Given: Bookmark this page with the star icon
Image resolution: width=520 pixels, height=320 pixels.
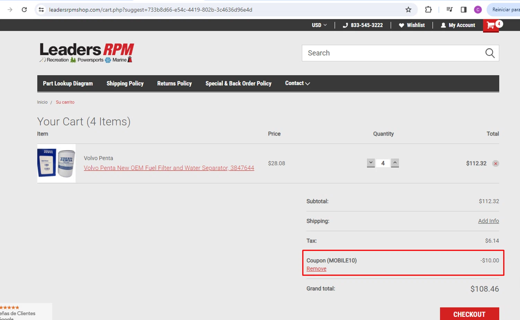Looking at the screenshot, I should (x=408, y=10).
